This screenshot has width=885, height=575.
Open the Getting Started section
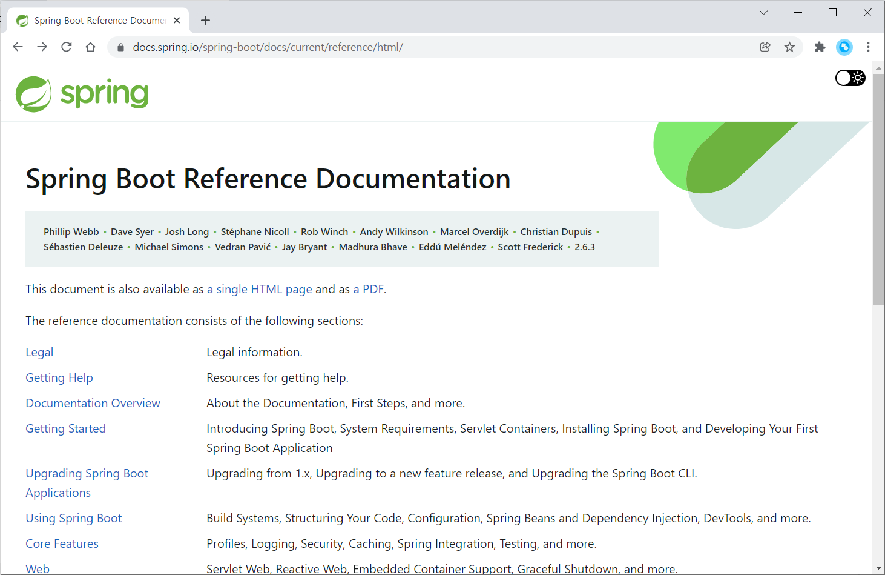pyautogui.click(x=65, y=429)
